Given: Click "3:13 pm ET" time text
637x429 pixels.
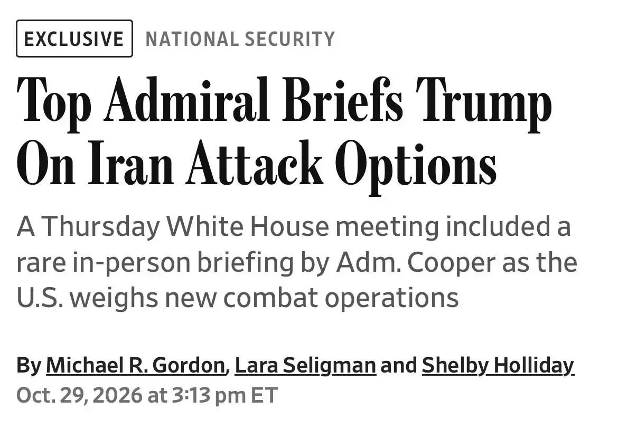Looking at the screenshot, I should (x=224, y=395).
